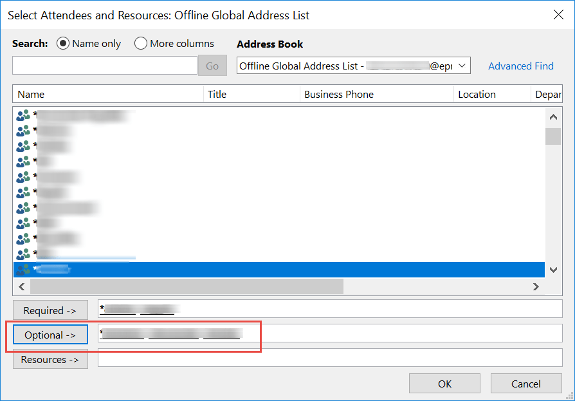Click the Cancel button

tap(526, 384)
